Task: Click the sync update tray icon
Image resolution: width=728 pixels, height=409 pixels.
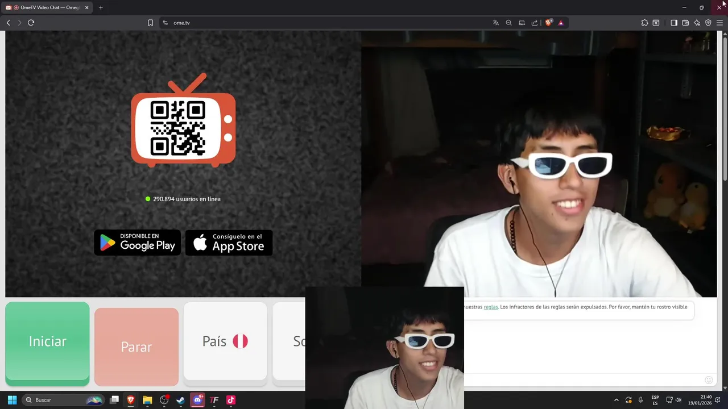Action: (x=628, y=400)
